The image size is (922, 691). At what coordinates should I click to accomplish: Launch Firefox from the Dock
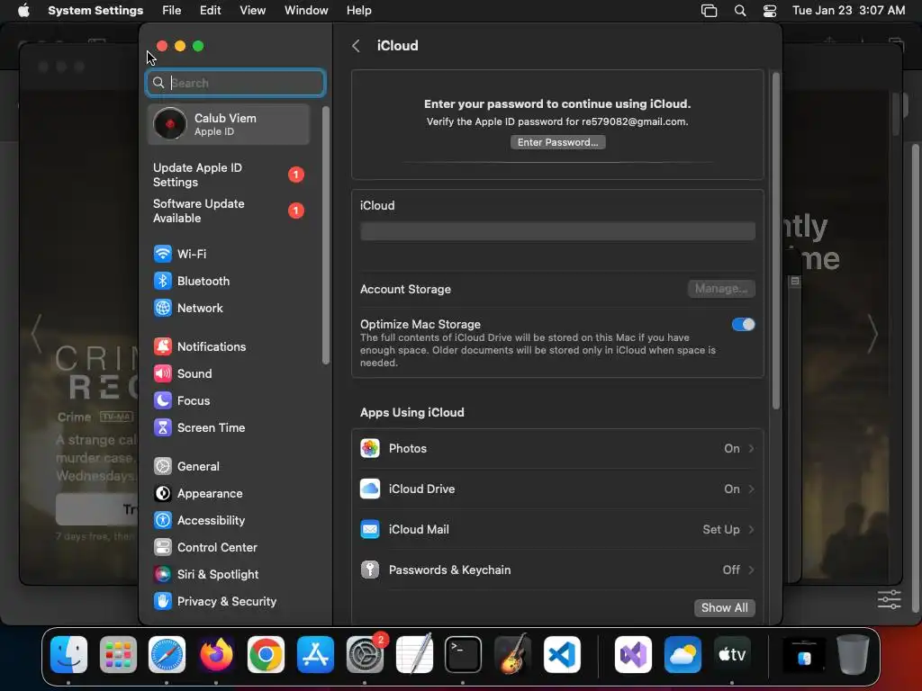[216, 655]
